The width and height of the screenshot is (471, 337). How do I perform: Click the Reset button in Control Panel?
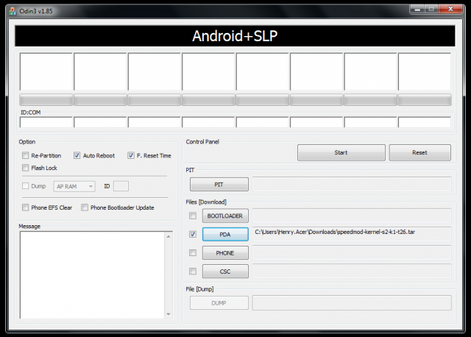click(420, 152)
